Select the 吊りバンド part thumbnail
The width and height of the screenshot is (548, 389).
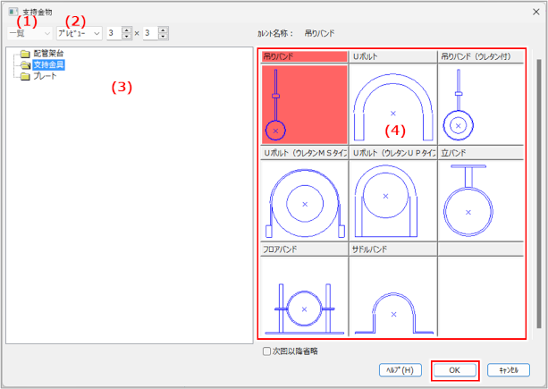pyautogui.click(x=304, y=103)
